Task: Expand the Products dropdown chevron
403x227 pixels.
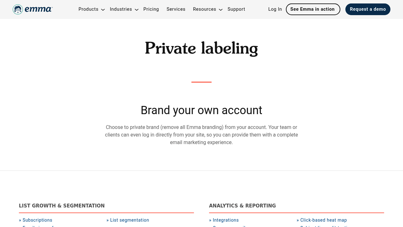Action: coord(103,10)
